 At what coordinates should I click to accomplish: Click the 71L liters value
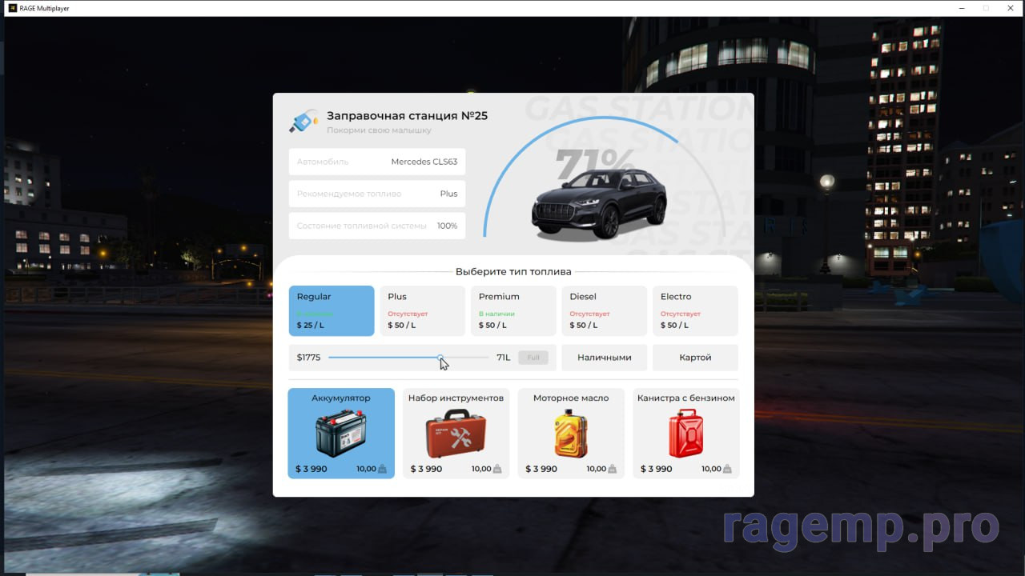point(504,358)
